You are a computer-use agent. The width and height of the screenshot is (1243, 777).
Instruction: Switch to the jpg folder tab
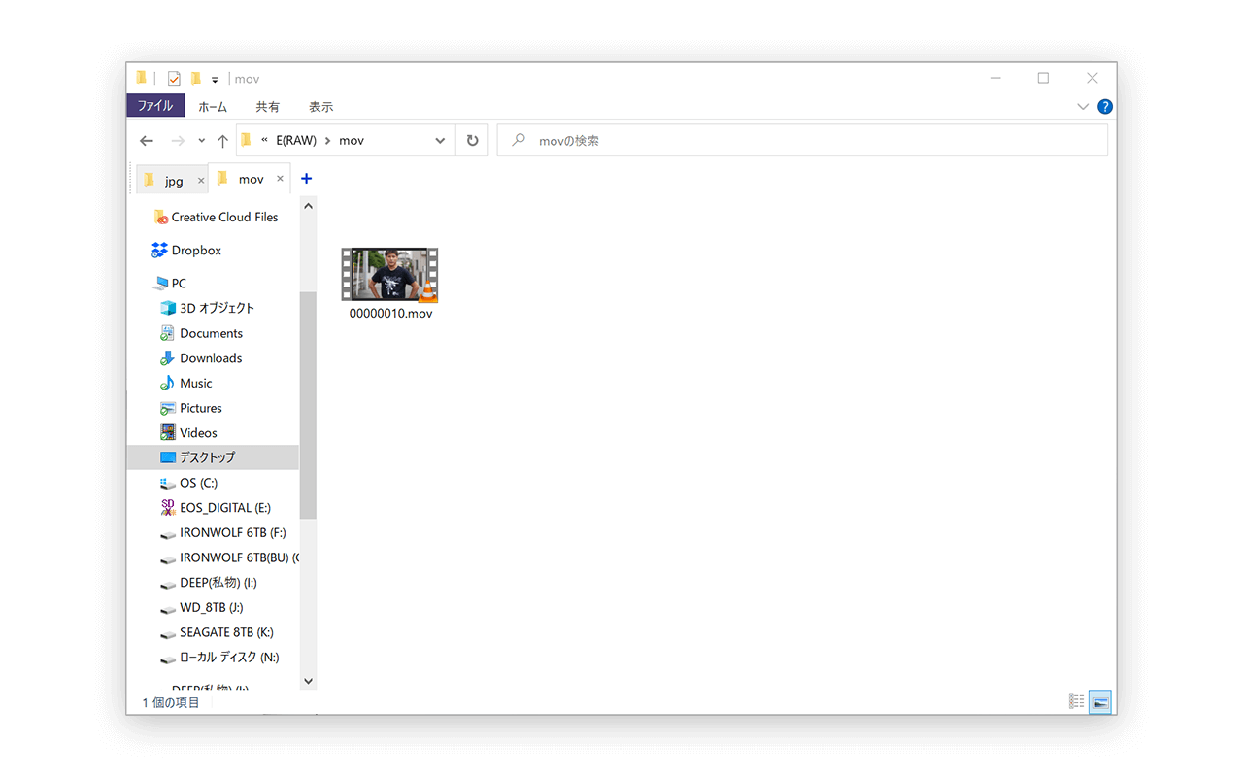click(x=171, y=181)
